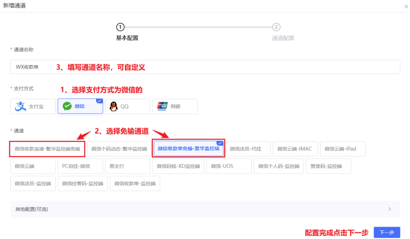Click the 通道配置 step label
The height and width of the screenshot is (239, 410).
click(283, 38)
